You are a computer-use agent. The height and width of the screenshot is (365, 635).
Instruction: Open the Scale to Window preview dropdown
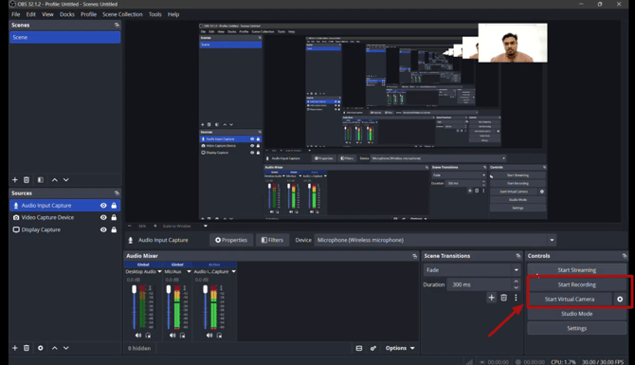pyautogui.click(x=206, y=226)
